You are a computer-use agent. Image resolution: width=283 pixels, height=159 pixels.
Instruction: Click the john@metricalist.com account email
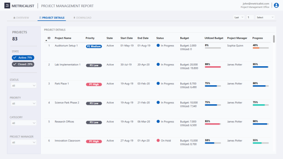pyautogui.click(x=256, y=4)
